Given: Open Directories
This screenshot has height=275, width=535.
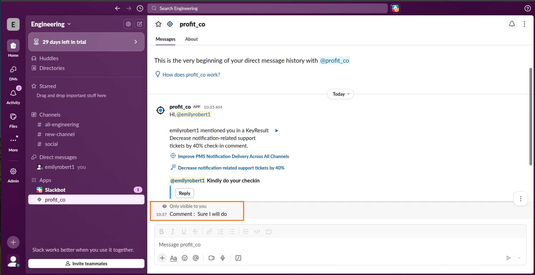Looking at the screenshot, I should point(52,68).
